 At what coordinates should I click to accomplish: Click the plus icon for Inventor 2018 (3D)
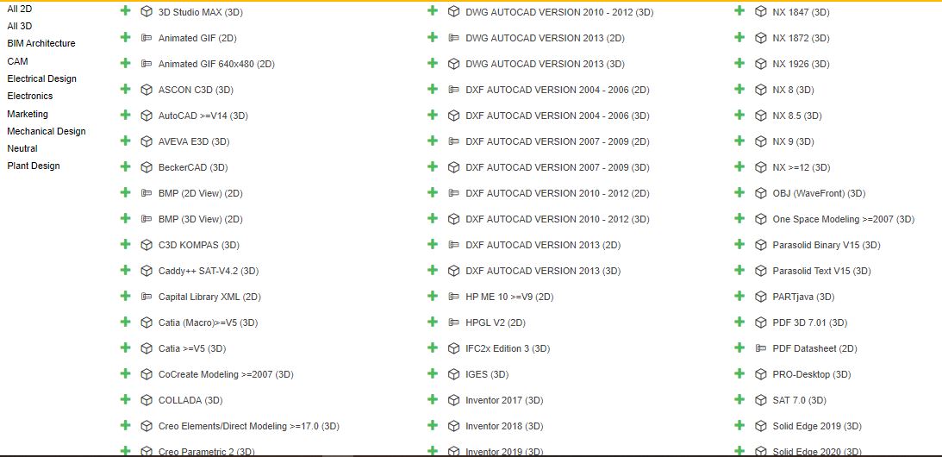point(432,424)
